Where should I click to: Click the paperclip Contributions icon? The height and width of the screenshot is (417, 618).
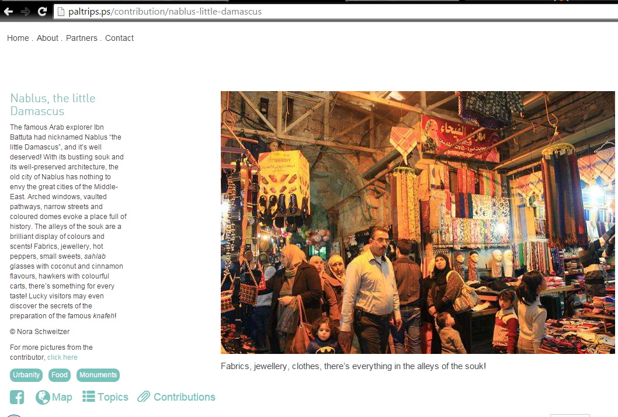[x=144, y=397]
